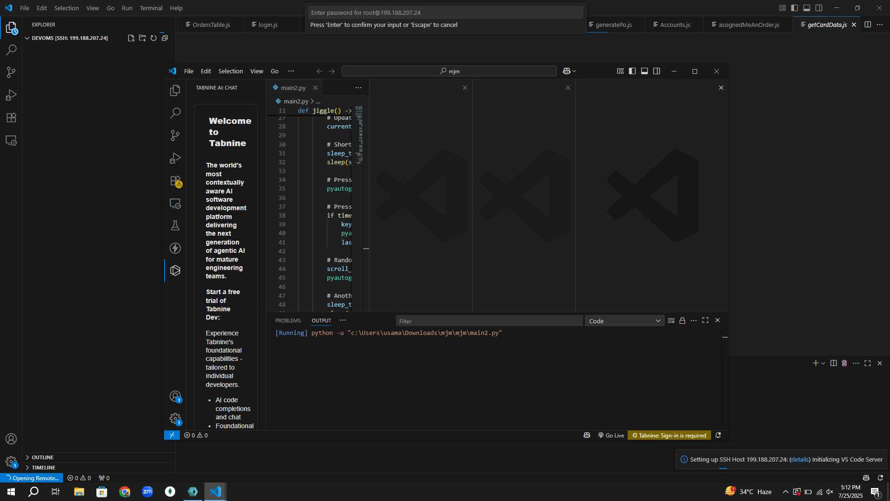Screen dimensions: 890x501
Task: Open Explorer in inner VS Code window
Action: [x=175, y=90]
